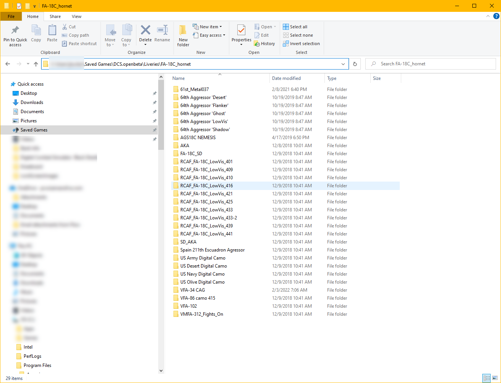
Task: Click Select all in ribbon
Action: [295, 27]
